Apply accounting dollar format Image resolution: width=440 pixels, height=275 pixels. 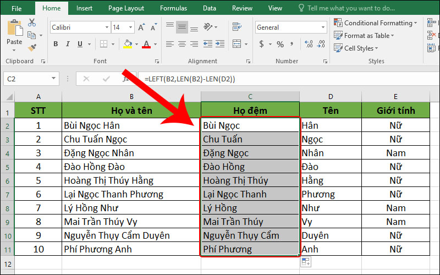coord(262,44)
